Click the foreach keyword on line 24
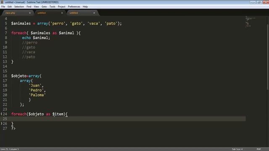The image size is (269, 151). (x=19, y=114)
